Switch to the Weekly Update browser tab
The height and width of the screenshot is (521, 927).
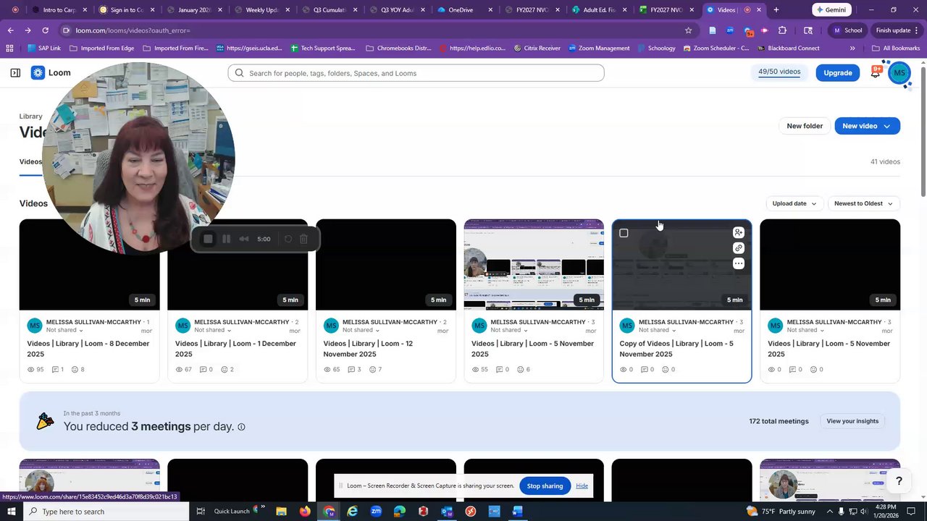pos(261,10)
